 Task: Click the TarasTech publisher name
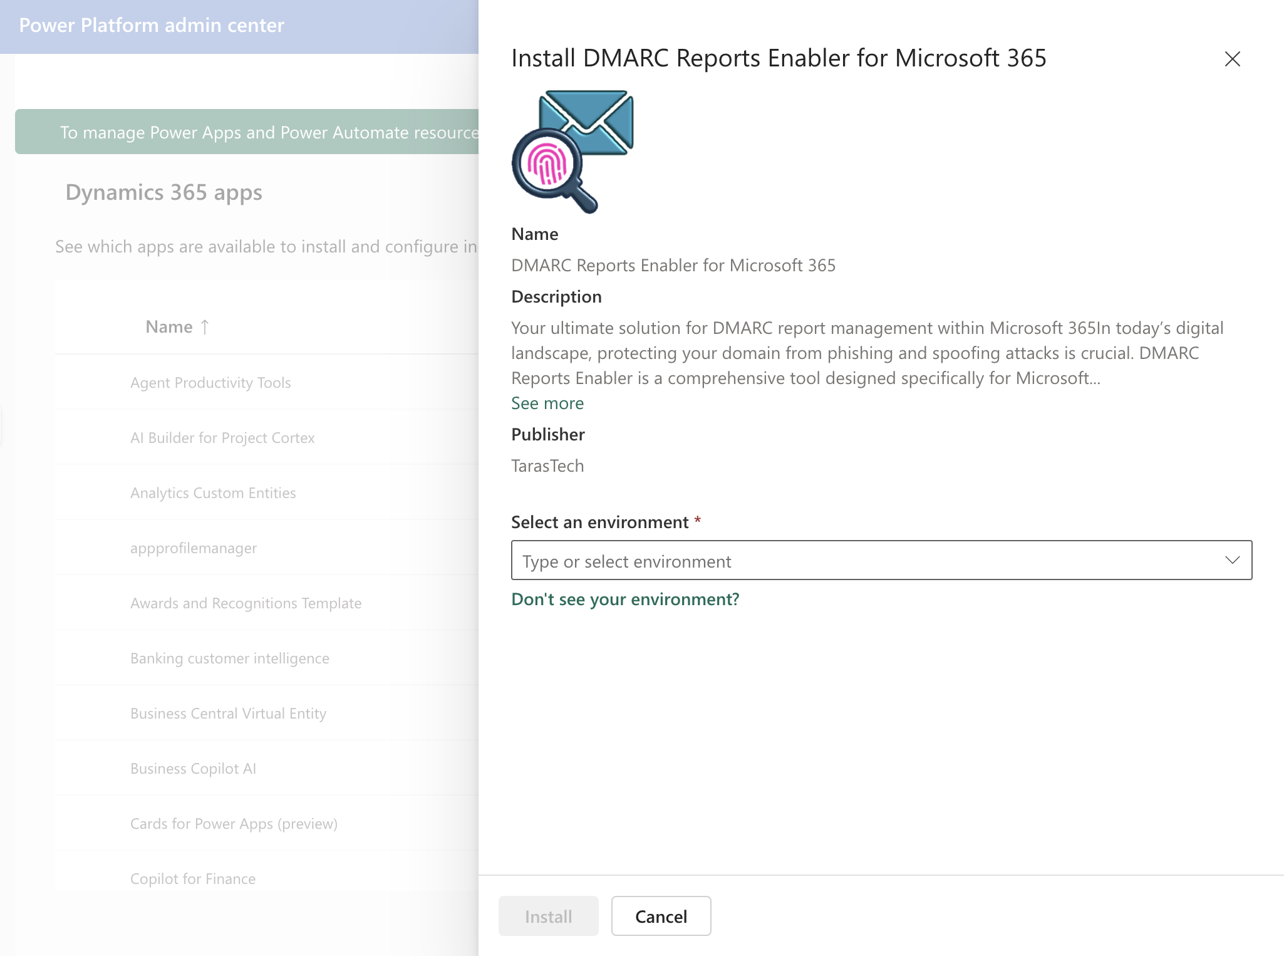[x=547, y=465]
